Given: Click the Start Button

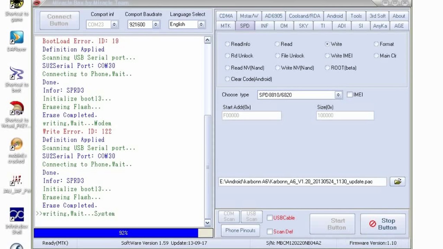Looking at the screenshot, I should pyautogui.click(x=332, y=224).
